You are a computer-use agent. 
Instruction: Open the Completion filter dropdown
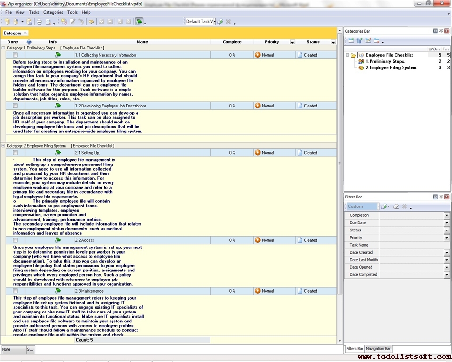[446, 215]
